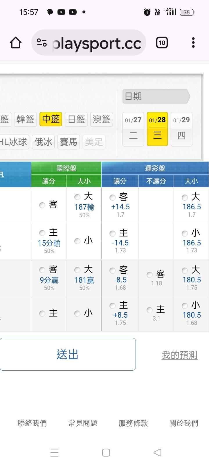Click 大小 header under 運彩盤
The width and height of the screenshot is (209, 467).
tap(191, 181)
